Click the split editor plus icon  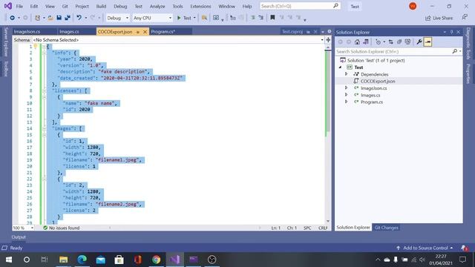[x=328, y=40]
